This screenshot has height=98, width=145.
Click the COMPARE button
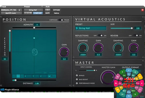click(x=38, y=13)
